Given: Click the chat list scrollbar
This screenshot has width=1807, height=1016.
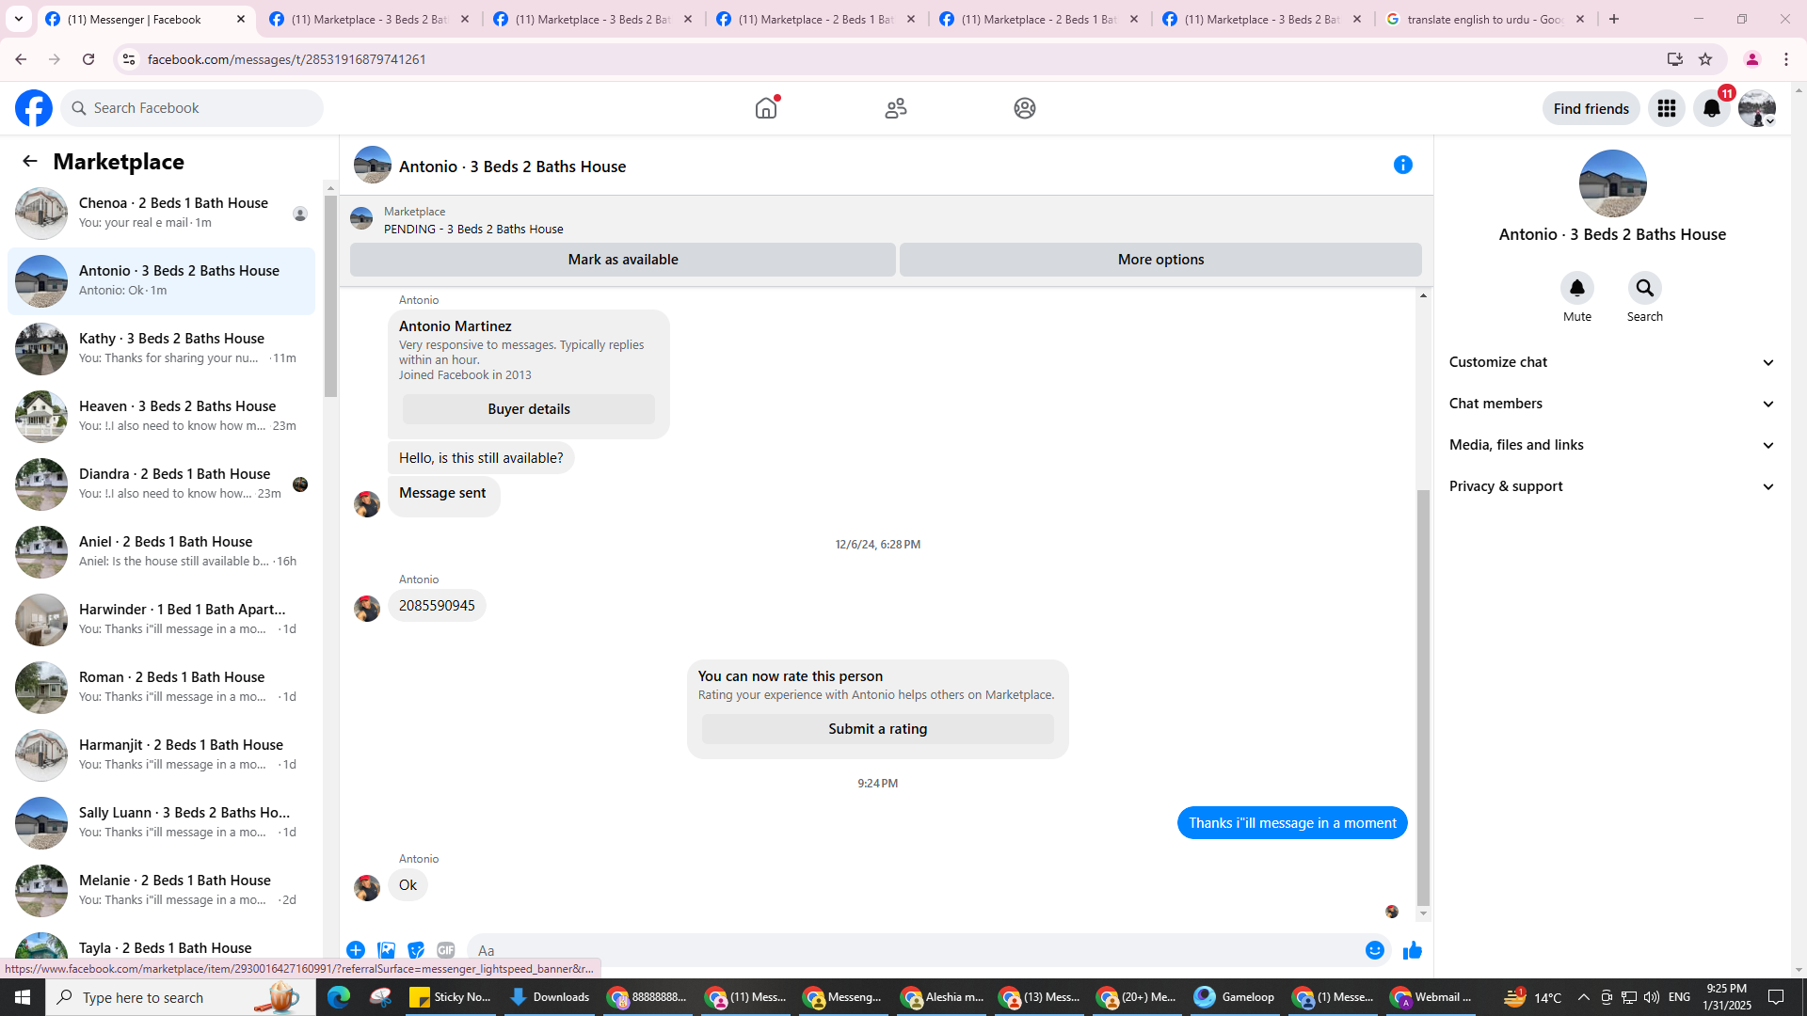Looking at the screenshot, I should 330,296.
